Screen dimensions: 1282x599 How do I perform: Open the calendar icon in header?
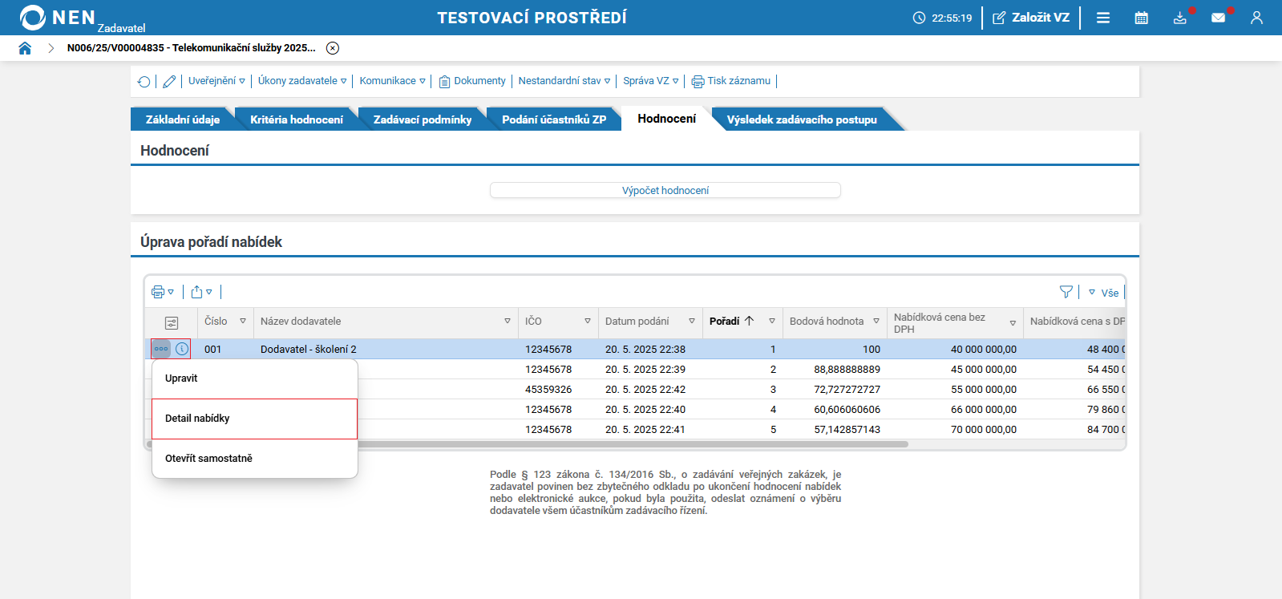[1142, 18]
